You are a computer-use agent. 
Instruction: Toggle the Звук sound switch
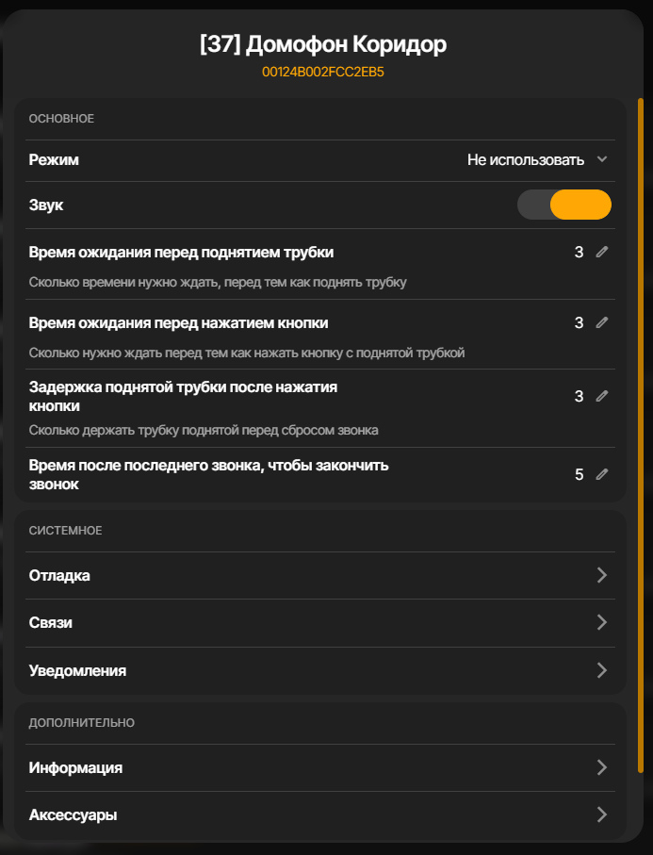(x=564, y=205)
